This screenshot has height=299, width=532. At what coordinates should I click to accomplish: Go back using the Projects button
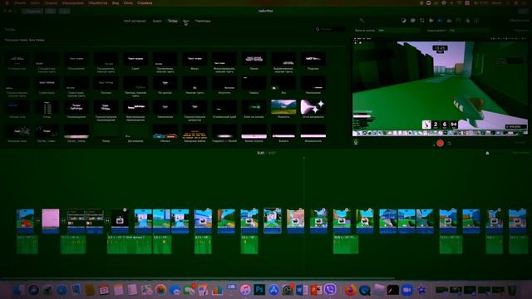point(32,11)
